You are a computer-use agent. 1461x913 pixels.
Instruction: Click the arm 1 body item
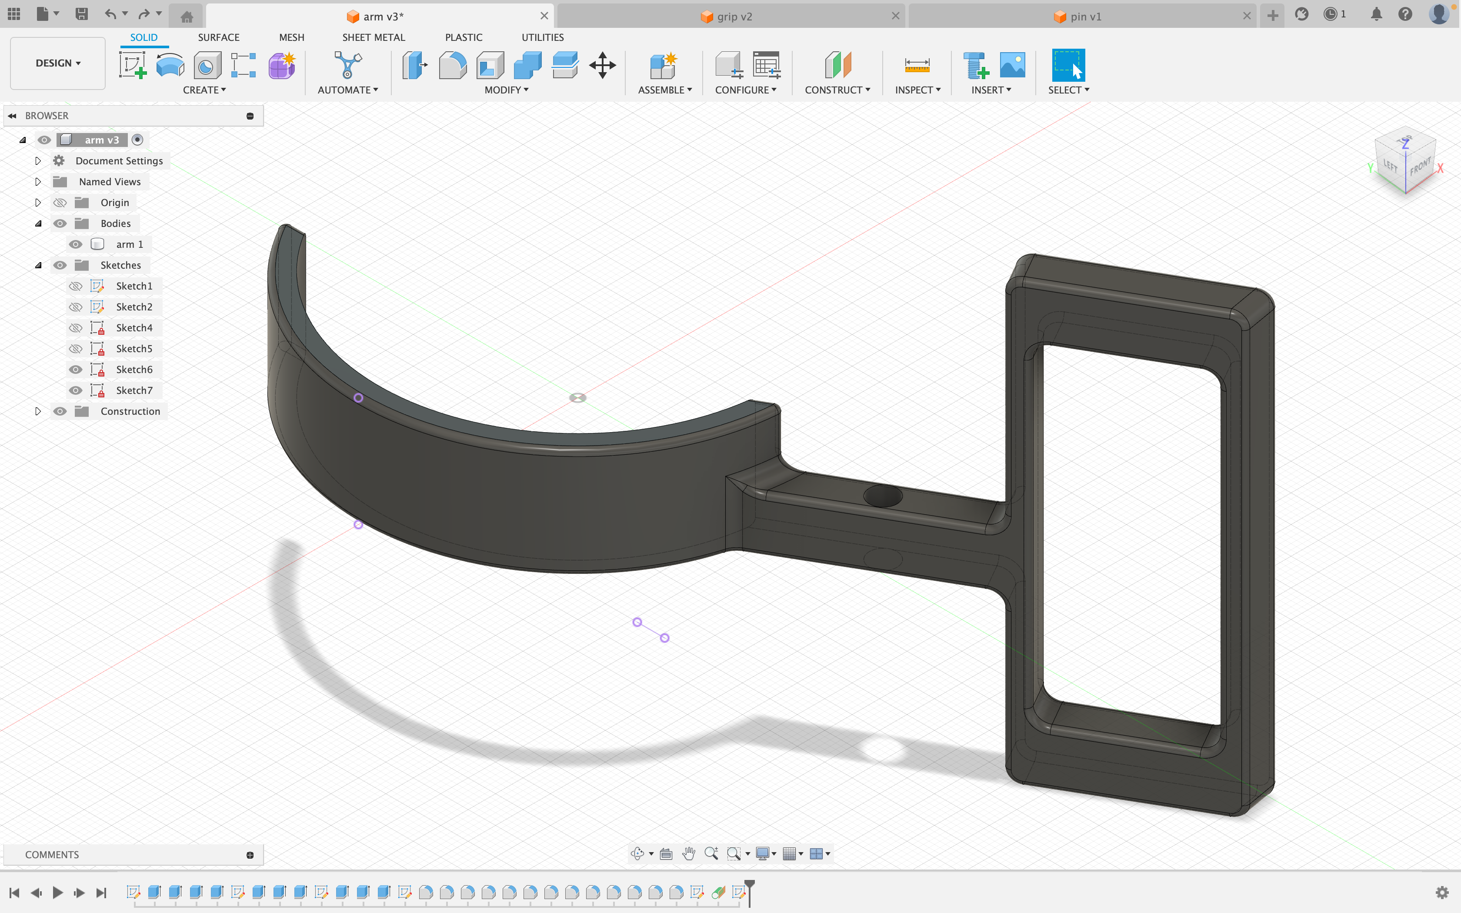(x=128, y=244)
